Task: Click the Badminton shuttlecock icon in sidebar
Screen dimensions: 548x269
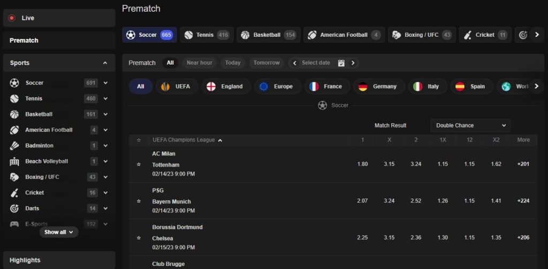Action: (14, 146)
